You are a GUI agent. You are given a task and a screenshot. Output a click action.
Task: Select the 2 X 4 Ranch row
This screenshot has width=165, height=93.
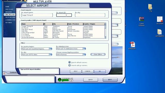click(63, 36)
